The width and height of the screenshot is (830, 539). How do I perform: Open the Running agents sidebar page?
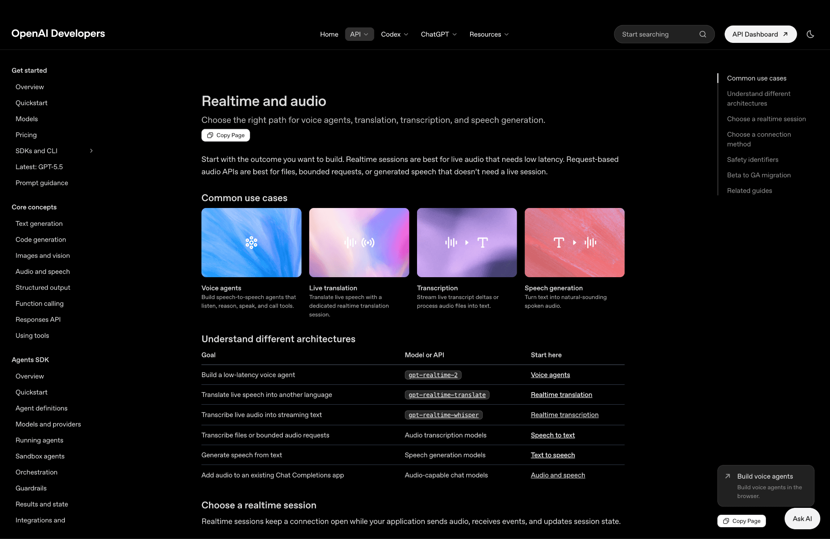tap(39, 440)
